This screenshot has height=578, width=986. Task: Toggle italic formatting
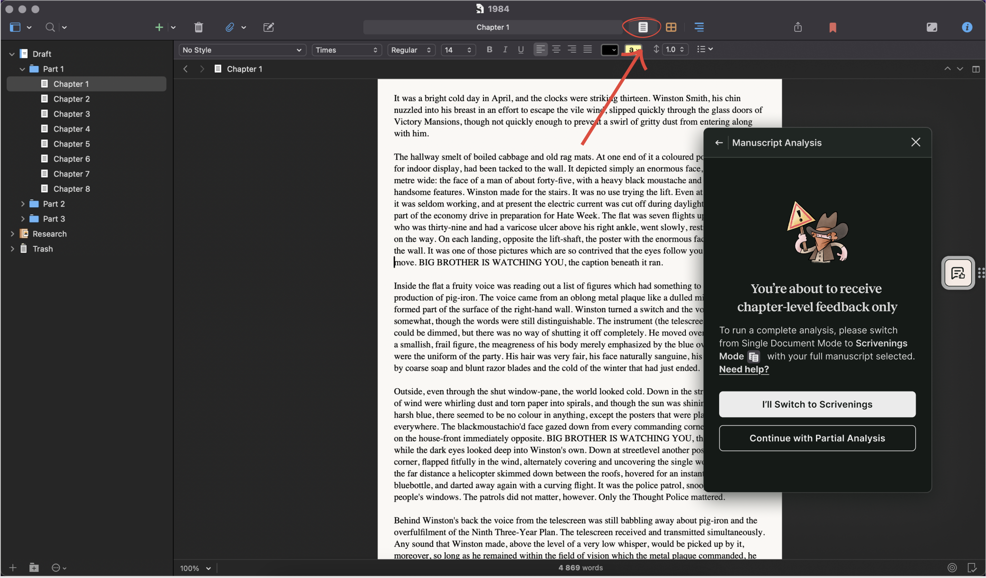point(505,49)
